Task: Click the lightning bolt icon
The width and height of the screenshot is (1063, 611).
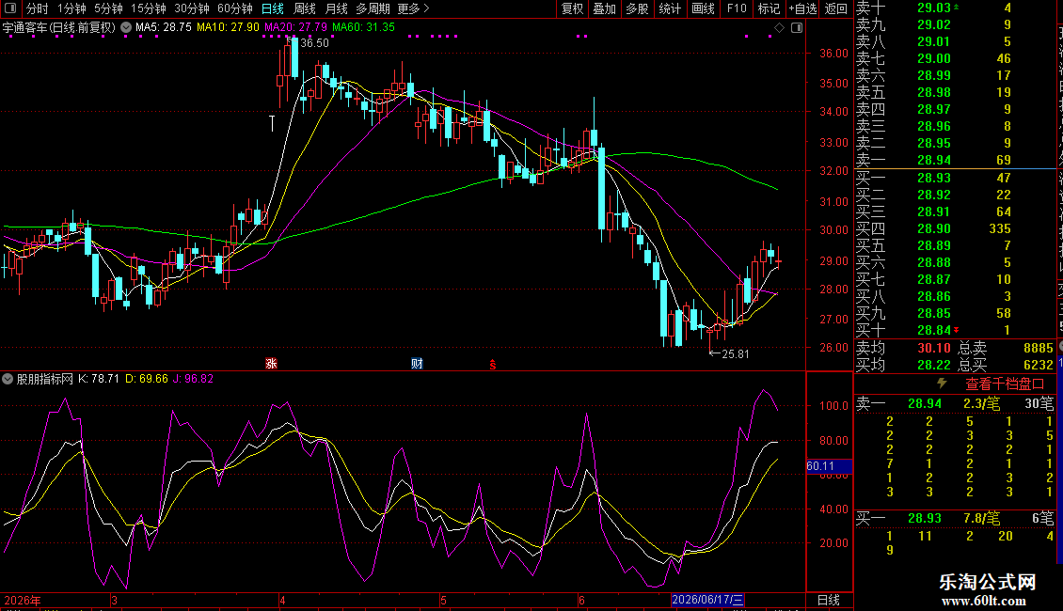Action: pos(942,384)
